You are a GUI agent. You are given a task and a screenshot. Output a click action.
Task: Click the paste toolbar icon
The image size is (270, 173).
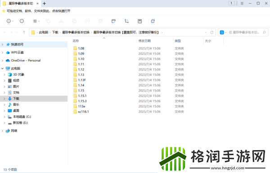(74, 21)
